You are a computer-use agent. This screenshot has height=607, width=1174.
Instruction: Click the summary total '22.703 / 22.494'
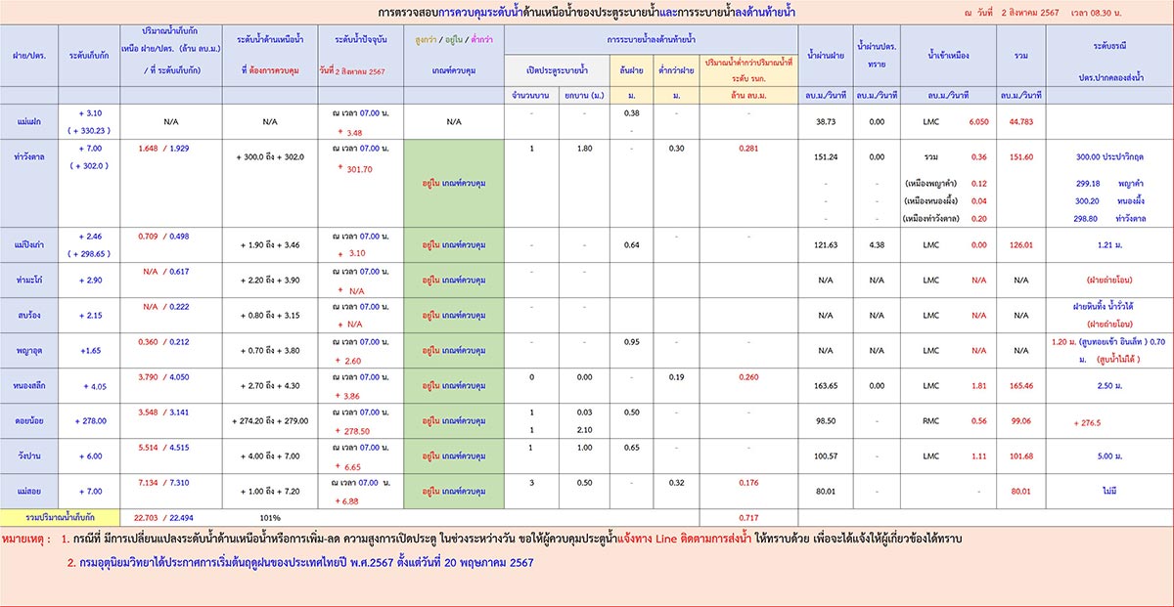165,517
